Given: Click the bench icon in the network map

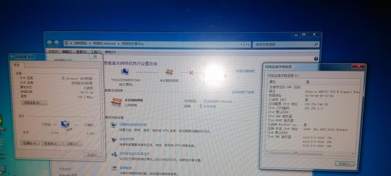Looking at the screenshot, I should [169, 72].
